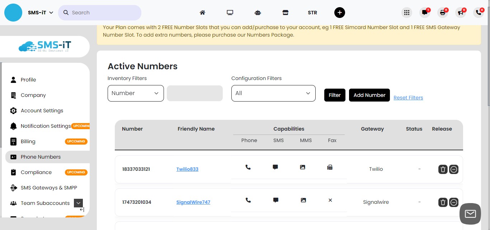Open the robot assistant icon
The height and width of the screenshot is (230, 490).
tap(258, 13)
